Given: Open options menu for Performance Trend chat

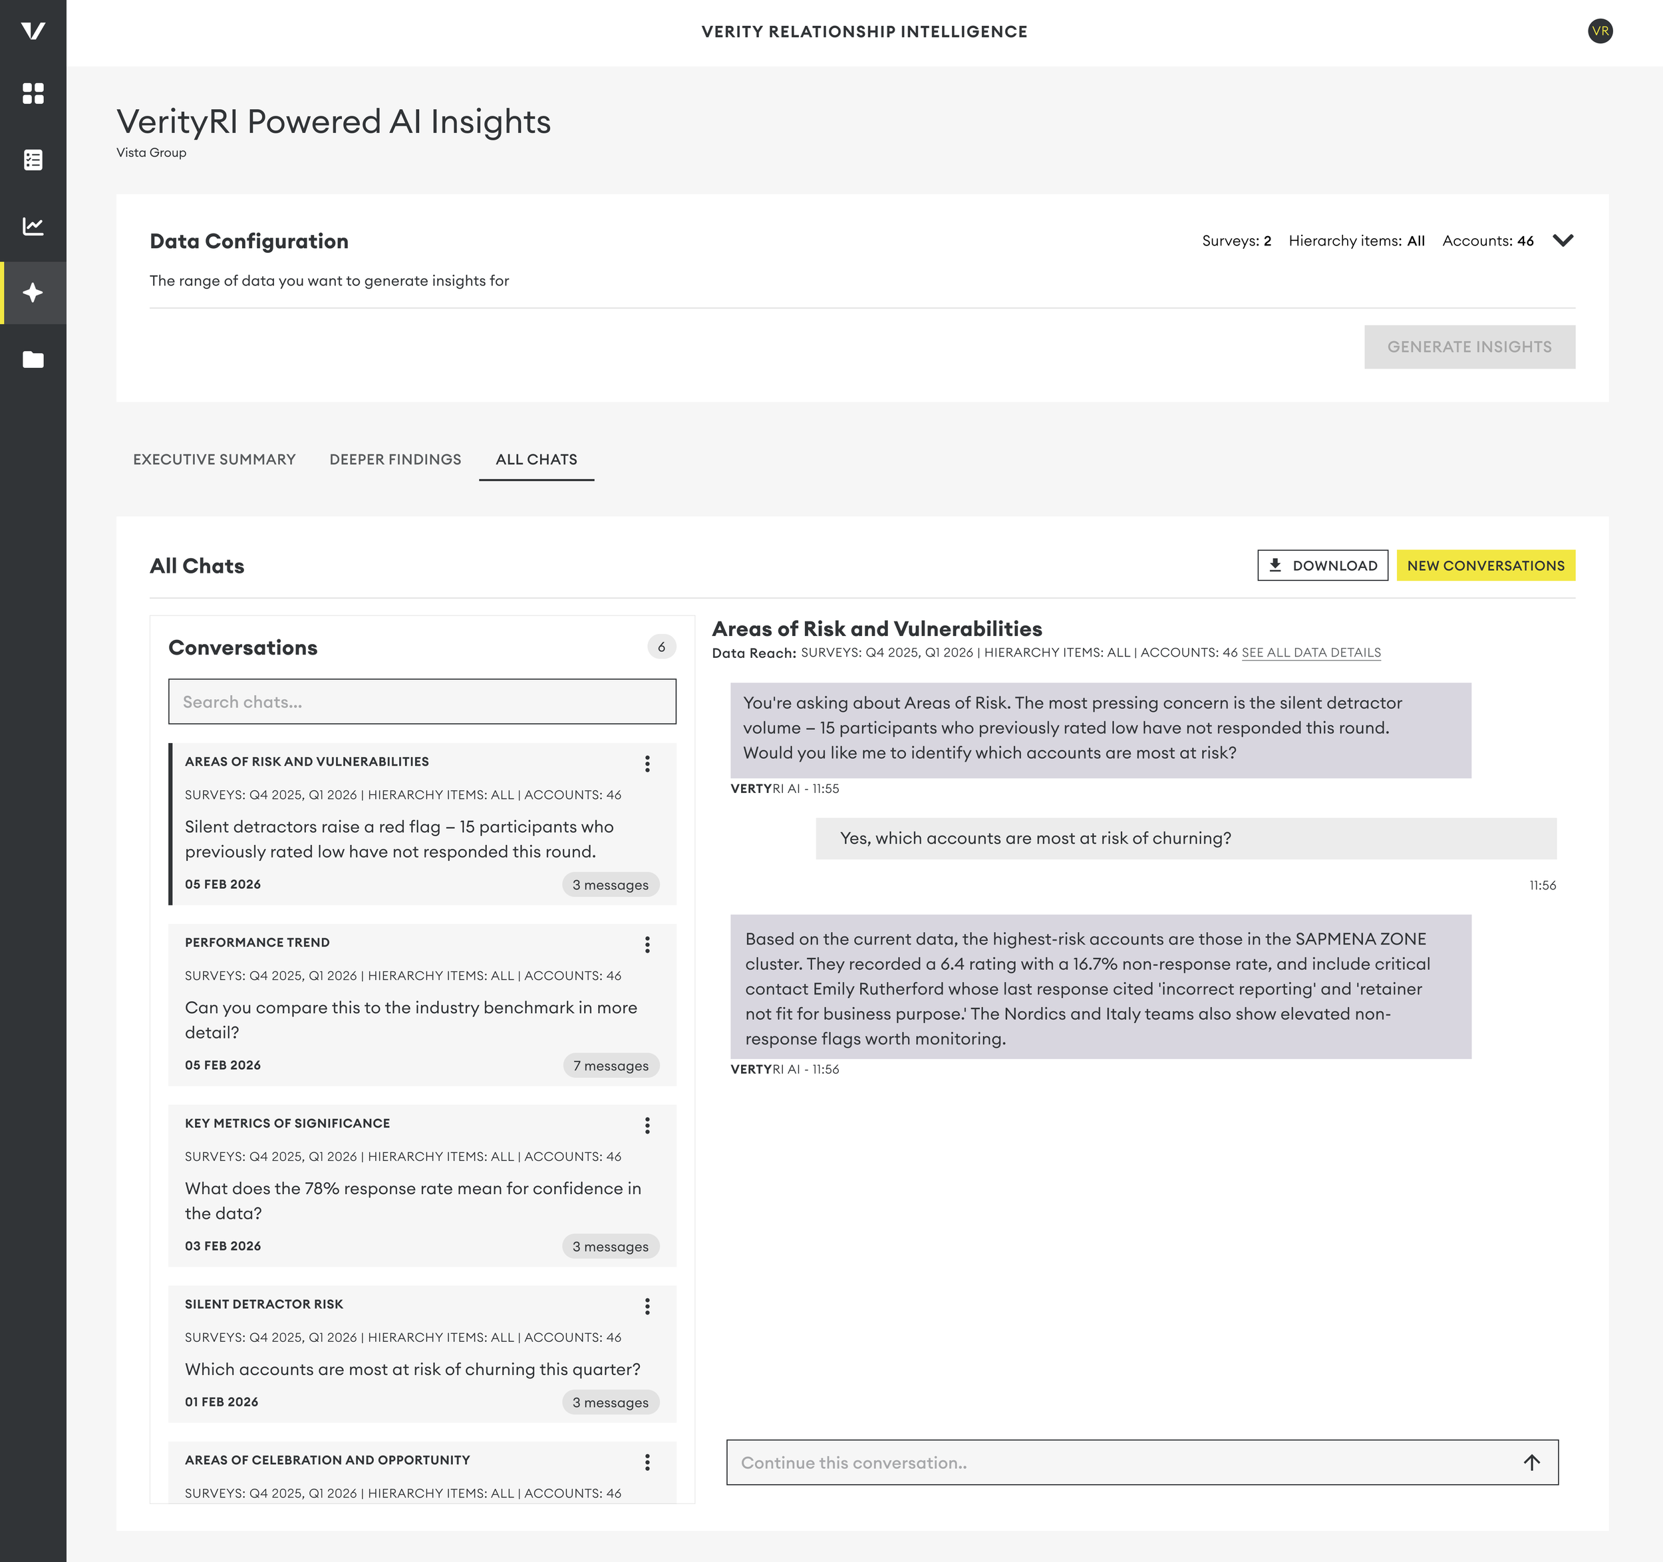Looking at the screenshot, I should 647,945.
